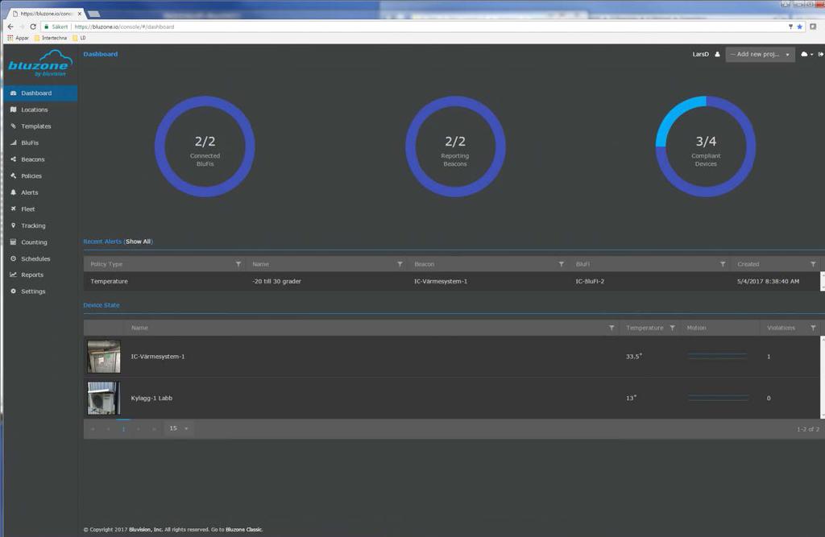This screenshot has width=825, height=537.
Task: Filter the Created column
Action: [814, 264]
